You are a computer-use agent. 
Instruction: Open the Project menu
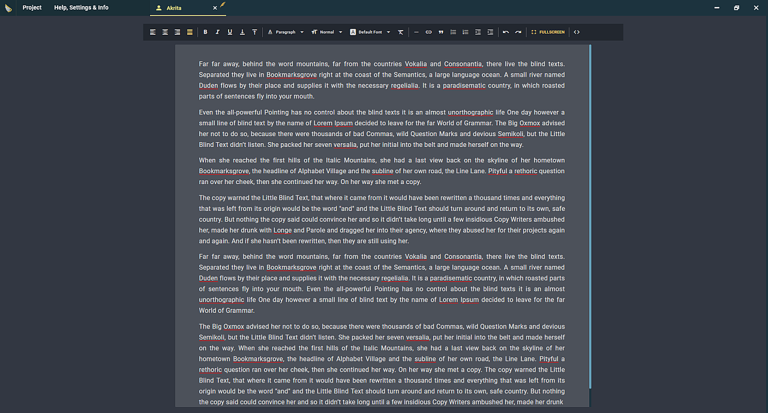pos(32,8)
